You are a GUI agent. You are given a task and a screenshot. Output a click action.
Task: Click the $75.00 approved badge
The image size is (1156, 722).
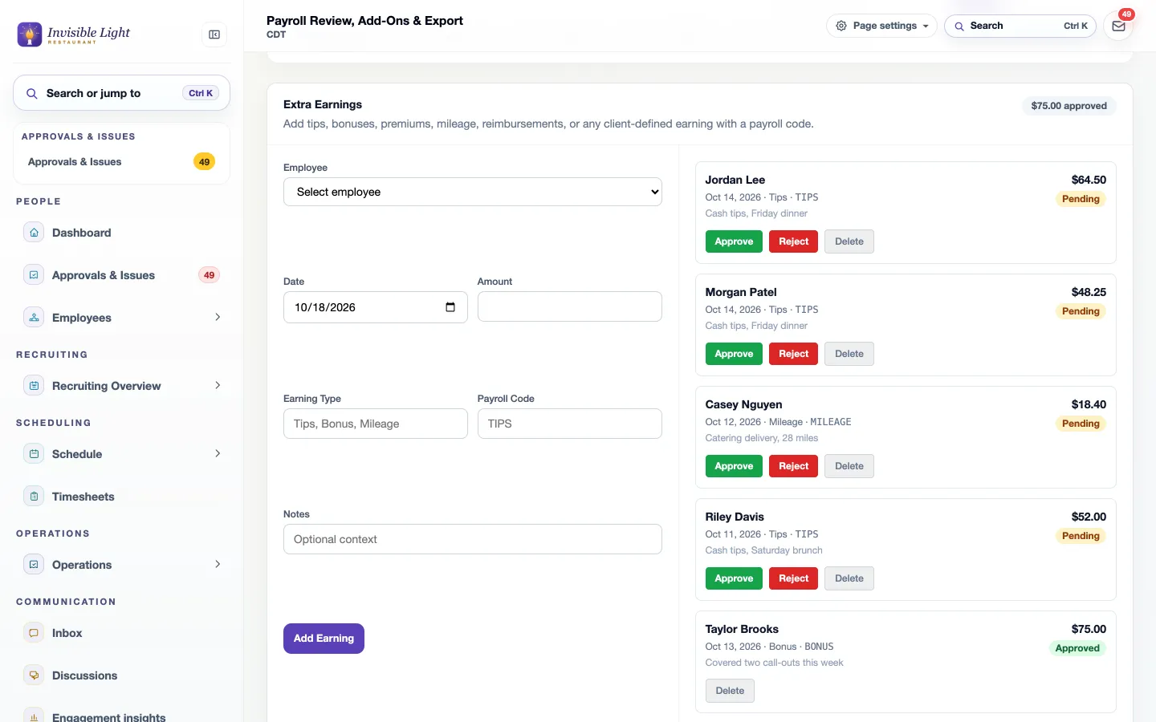tap(1068, 106)
